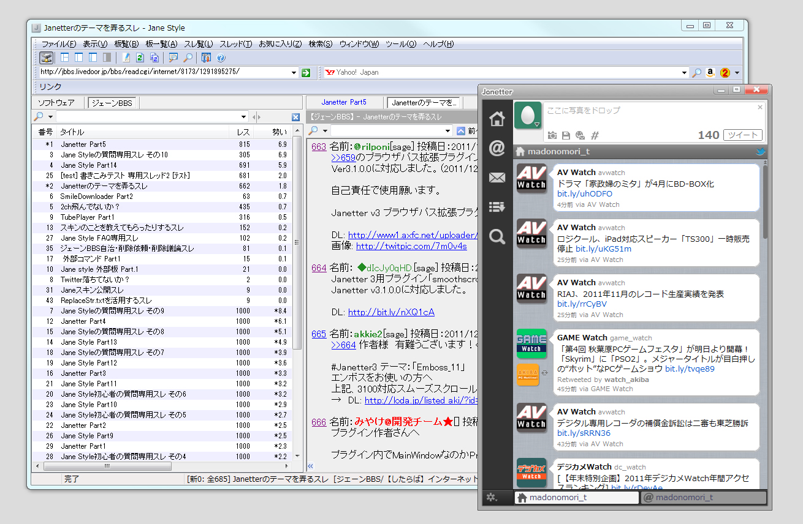Open Direct Messages envelope icon

click(497, 178)
